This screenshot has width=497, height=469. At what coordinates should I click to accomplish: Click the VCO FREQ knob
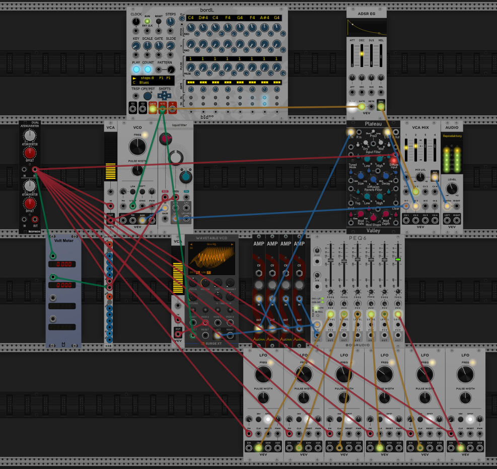[137, 147]
